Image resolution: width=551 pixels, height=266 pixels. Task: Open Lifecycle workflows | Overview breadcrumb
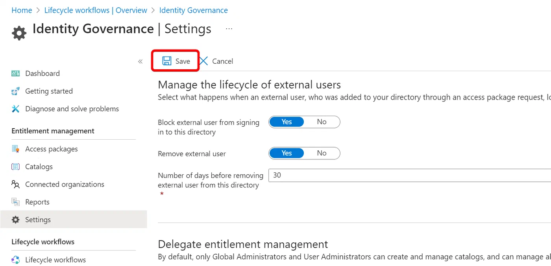point(96,10)
